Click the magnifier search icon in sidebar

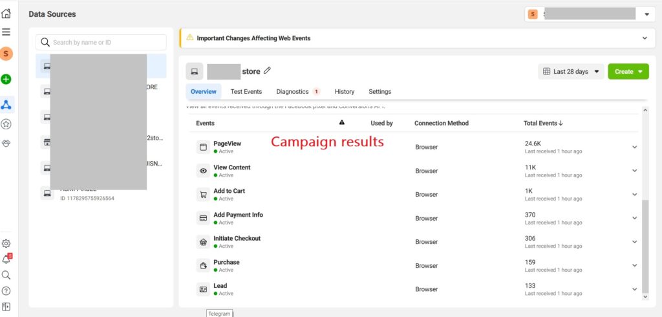click(x=6, y=275)
